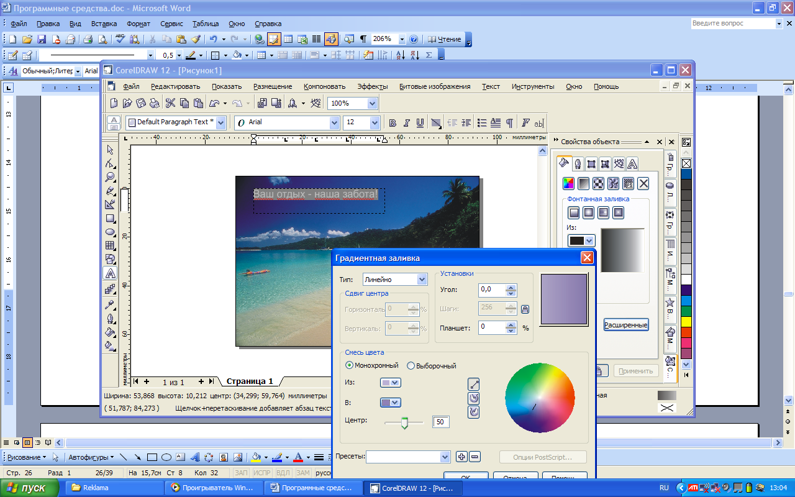Screen dimensions: 795x497
Task: Click the Uniform fill icon in Object Properties
Action: tap(568, 183)
